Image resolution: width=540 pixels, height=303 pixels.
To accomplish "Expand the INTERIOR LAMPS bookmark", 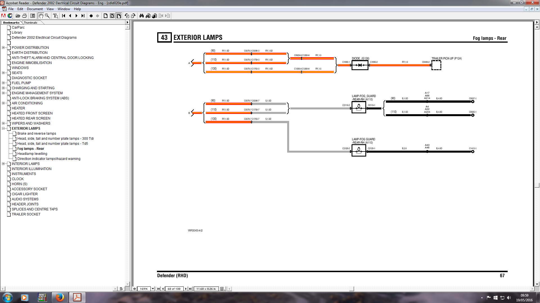I will 3,164.
